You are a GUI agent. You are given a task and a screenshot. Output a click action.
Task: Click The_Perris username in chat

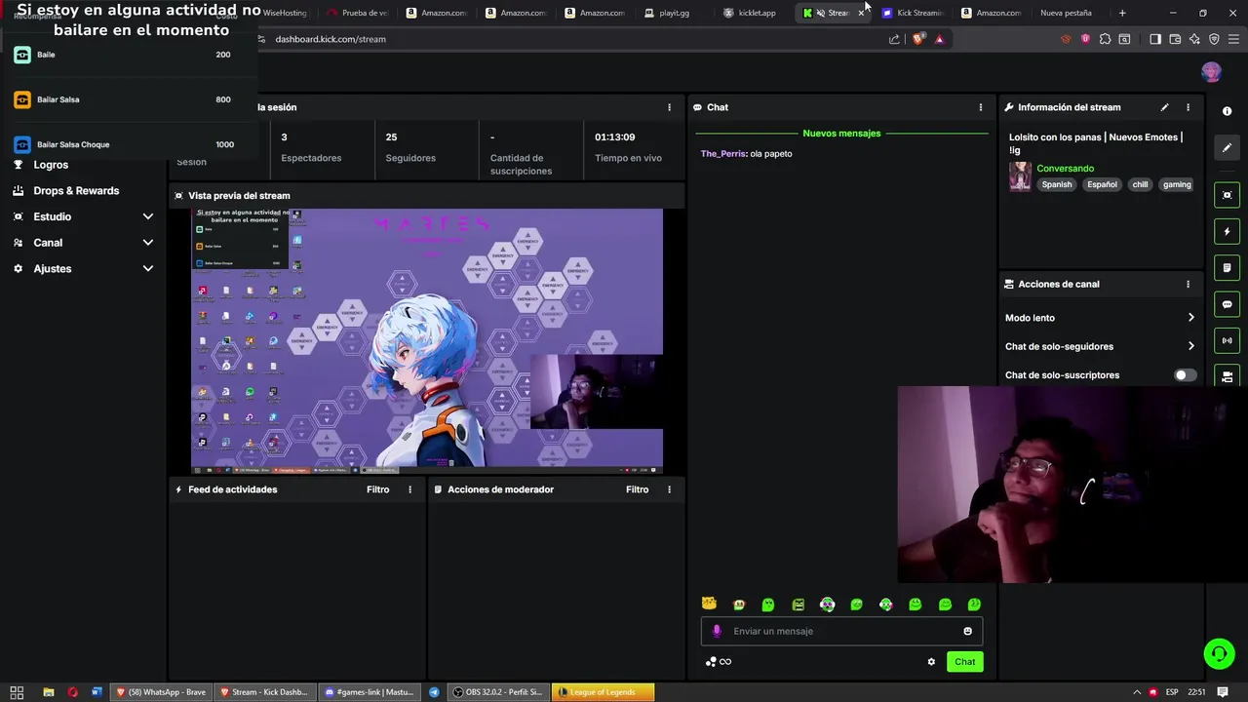click(723, 154)
